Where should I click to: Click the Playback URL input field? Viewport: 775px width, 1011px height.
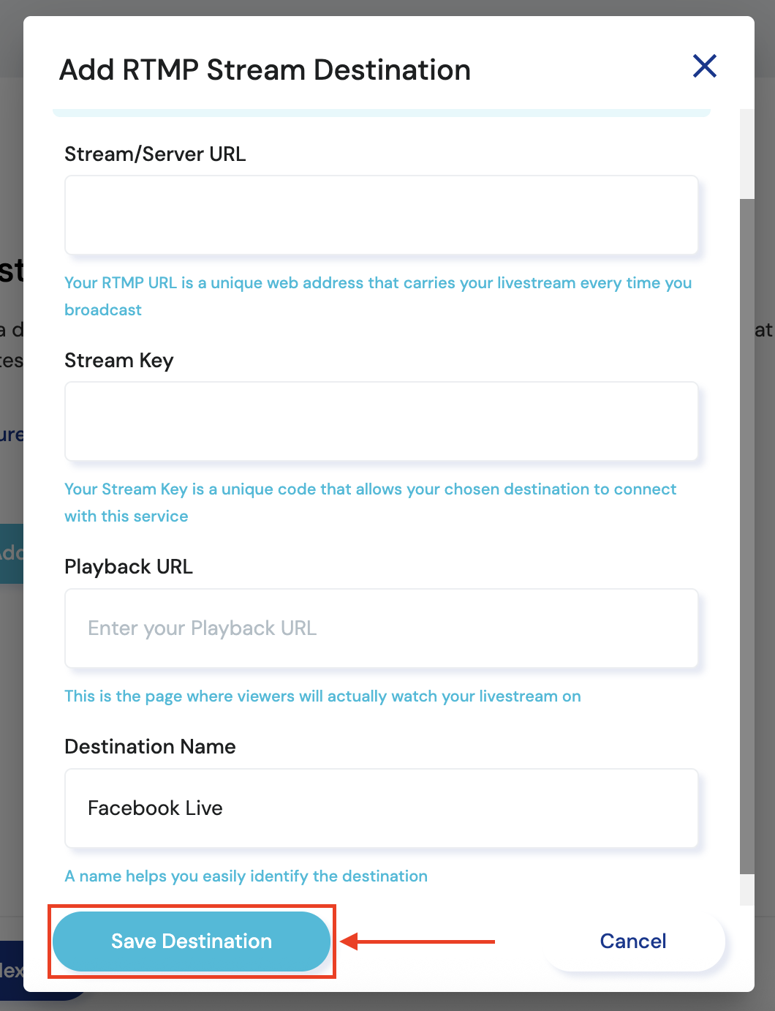pos(381,628)
